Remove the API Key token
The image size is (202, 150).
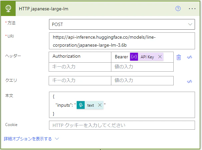160,57
